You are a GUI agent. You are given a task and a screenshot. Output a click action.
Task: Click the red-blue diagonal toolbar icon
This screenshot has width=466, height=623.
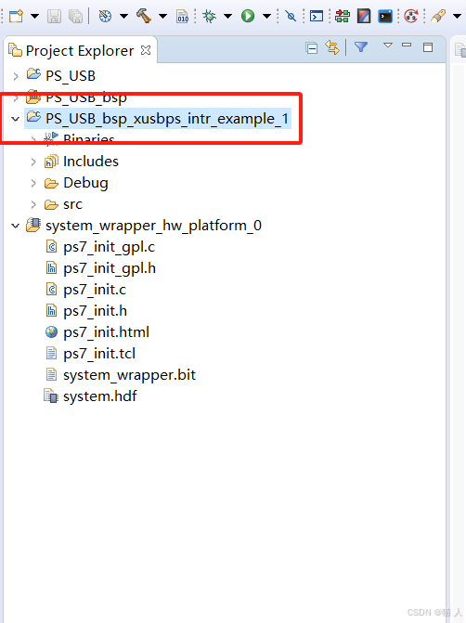pyautogui.click(x=364, y=17)
